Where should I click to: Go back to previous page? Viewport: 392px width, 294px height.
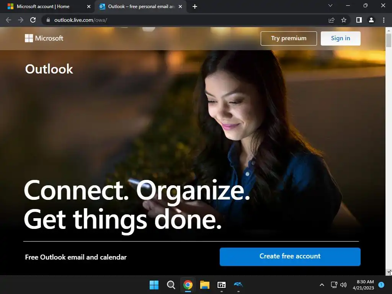click(x=8, y=20)
